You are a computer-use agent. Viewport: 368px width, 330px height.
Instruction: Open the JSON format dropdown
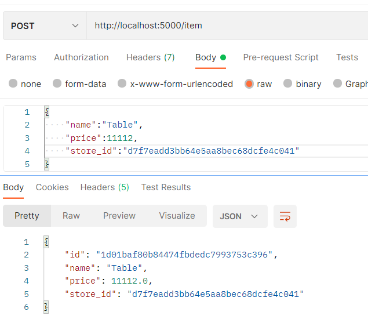(240, 216)
